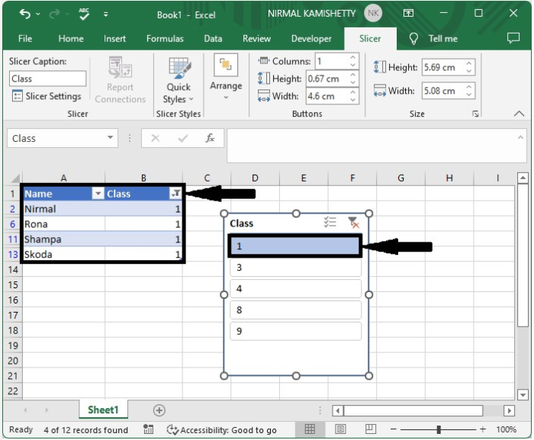Increase slicer Height 5.69 cm
Image resolution: width=534 pixels, height=440 pixels.
pos(469,63)
